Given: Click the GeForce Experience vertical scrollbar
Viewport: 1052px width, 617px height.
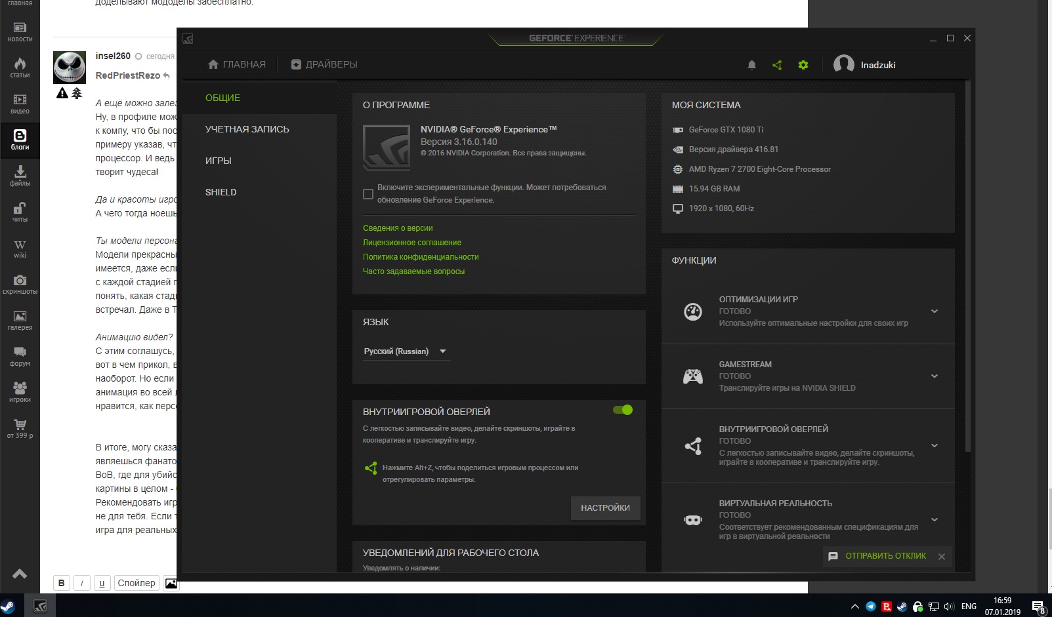Looking at the screenshot, I should [x=968, y=266].
